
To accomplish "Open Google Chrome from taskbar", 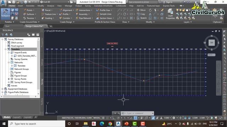I will click(x=110, y=124).
